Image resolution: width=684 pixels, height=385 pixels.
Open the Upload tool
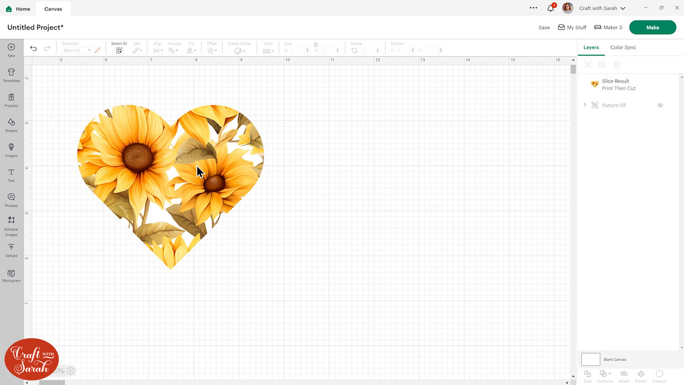coord(11,250)
